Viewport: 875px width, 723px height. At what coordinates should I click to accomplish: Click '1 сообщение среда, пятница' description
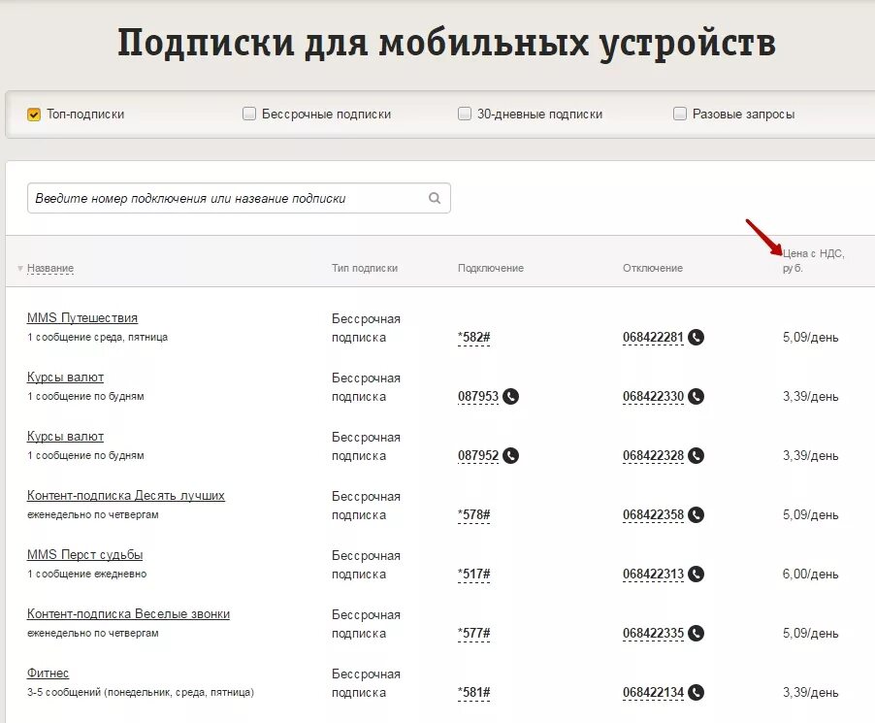click(97, 337)
